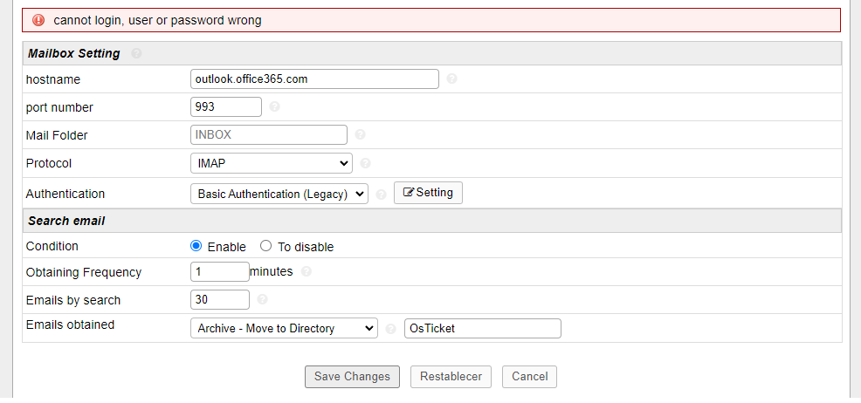Click help icon next to Mailbox Setting
Image resolution: width=861 pixels, height=403 pixels.
[x=136, y=53]
